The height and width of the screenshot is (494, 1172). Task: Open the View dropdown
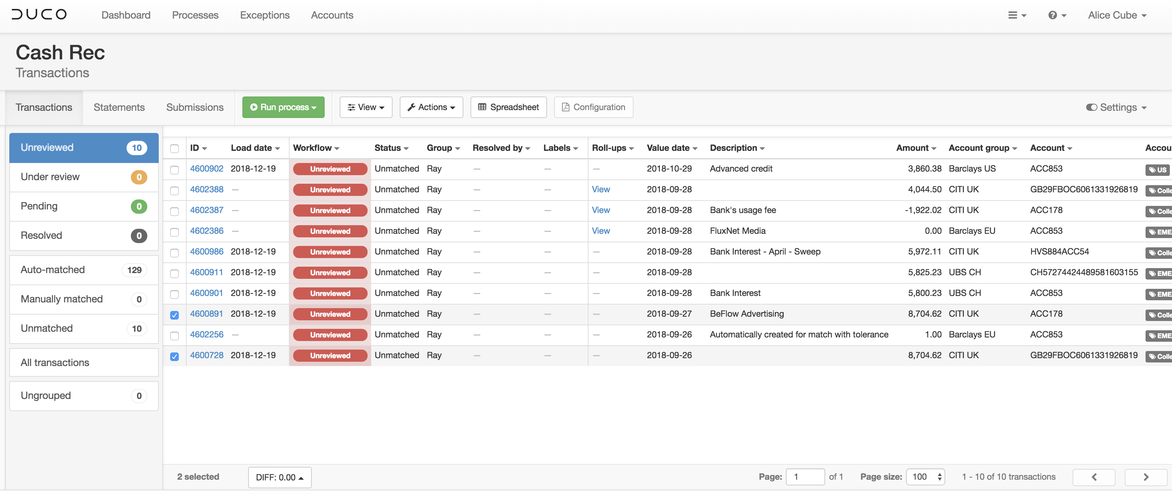pos(366,107)
